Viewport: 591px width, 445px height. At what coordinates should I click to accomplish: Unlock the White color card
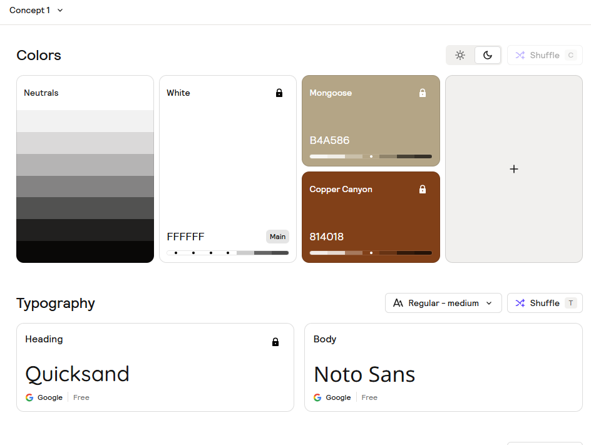pos(279,93)
